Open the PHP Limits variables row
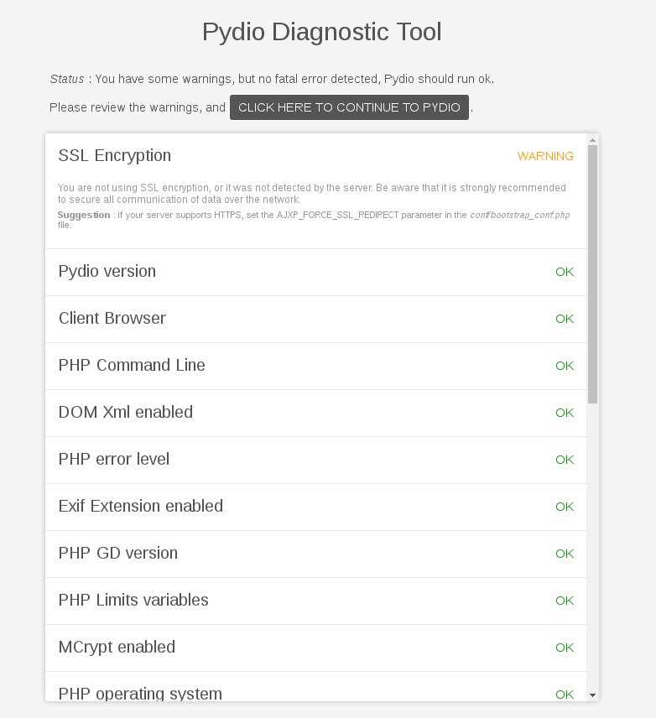 315,601
